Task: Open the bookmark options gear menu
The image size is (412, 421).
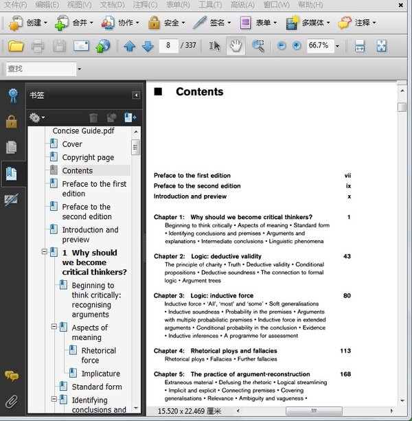Action: tap(37, 118)
